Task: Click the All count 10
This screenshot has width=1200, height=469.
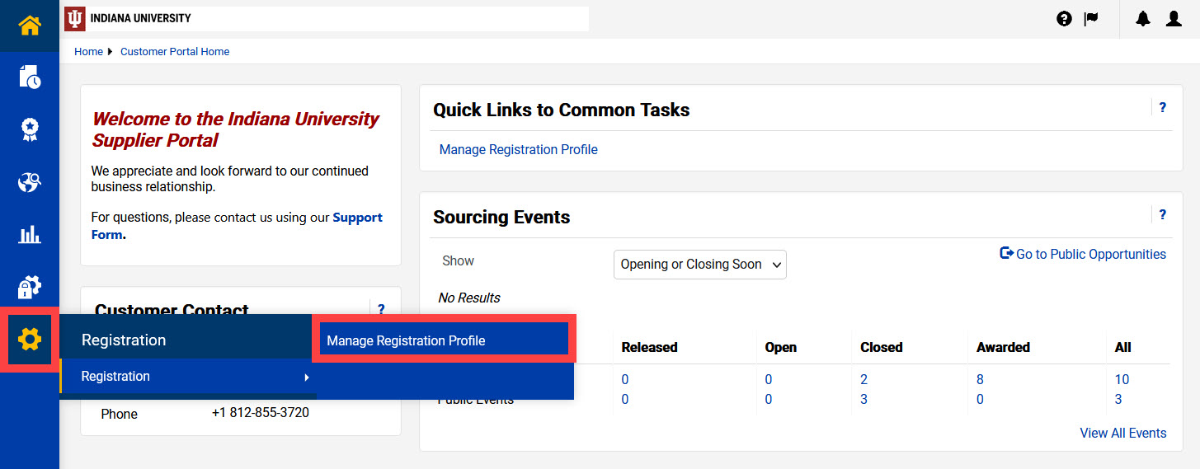Action: pos(1122,380)
